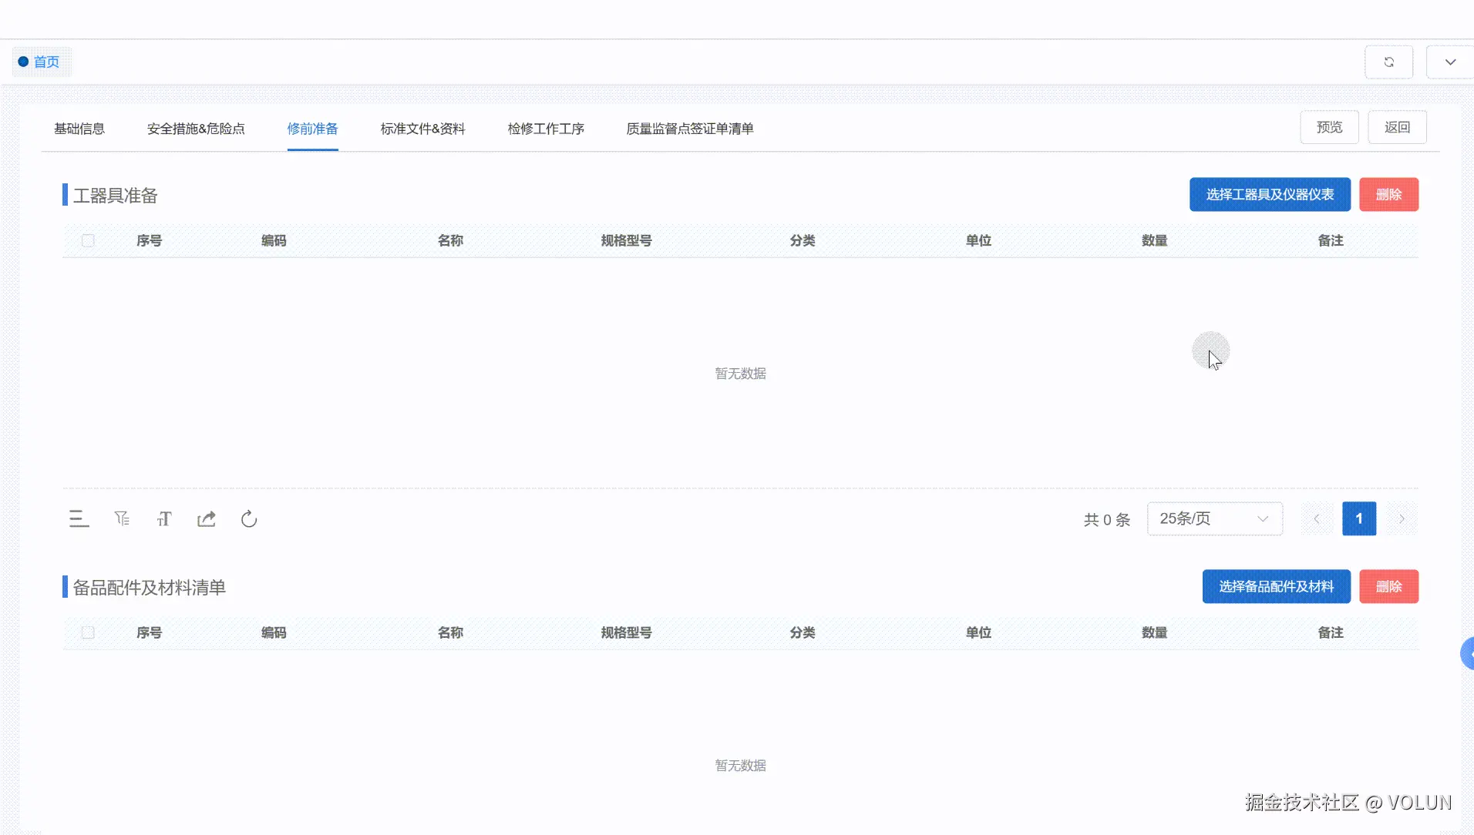Click 选择工器具及仪器仪表 button
This screenshot has height=835, width=1474.
1270,195
